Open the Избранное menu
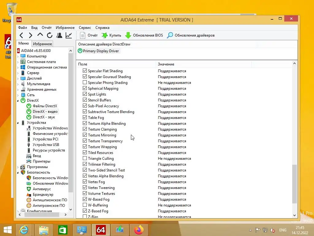This screenshot has width=314, height=236. coord(65,28)
